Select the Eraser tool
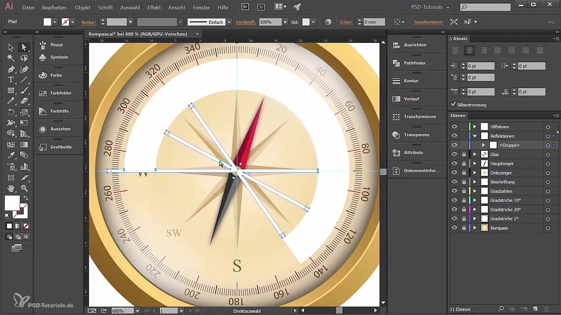561x315 pixels. [x=24, y=101]
